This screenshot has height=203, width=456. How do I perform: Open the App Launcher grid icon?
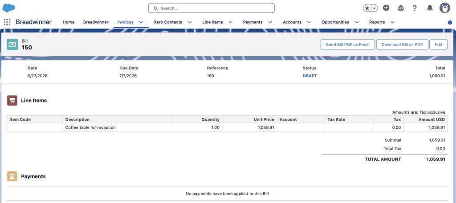click(x=7, y=22)
